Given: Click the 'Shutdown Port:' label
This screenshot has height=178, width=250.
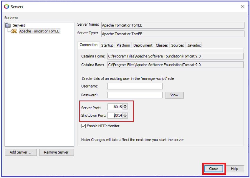Looking at the screenshot, I should [94, 115].
